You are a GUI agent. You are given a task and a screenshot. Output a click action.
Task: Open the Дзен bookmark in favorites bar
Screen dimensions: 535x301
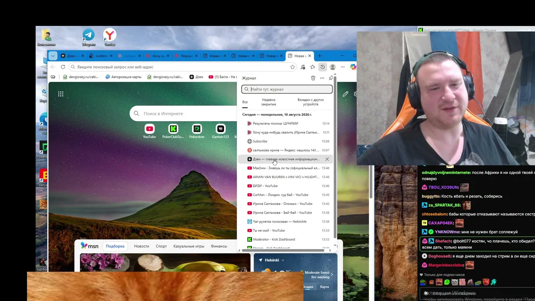(196, 77)
